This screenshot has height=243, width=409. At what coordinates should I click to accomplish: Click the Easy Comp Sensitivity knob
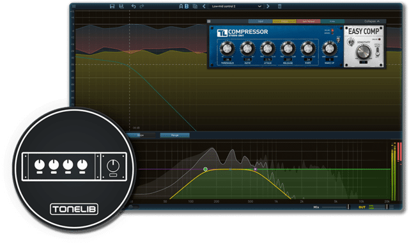pos(364,51)
